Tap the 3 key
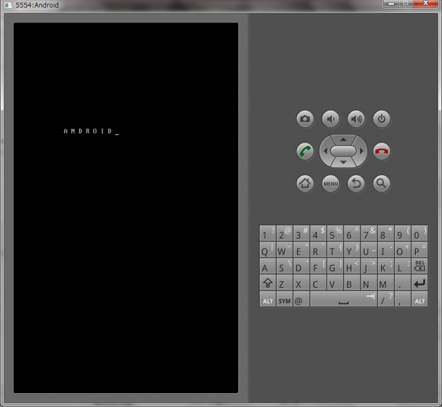This screenshot has height=407, width=442. tap(301, 233)
